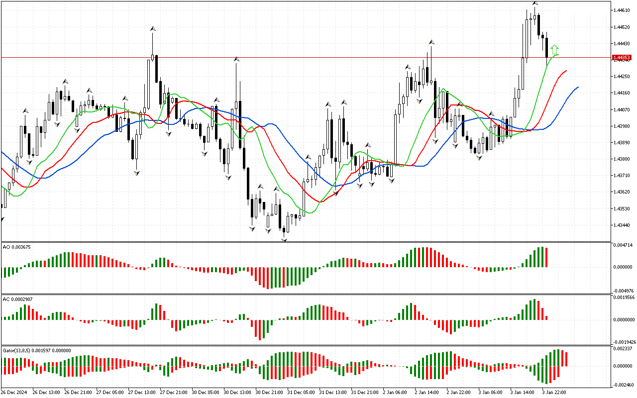Click the AC scale minimum -0.0019426
The height and width of the screenshot is (398, 637).
tap(625, 342)
